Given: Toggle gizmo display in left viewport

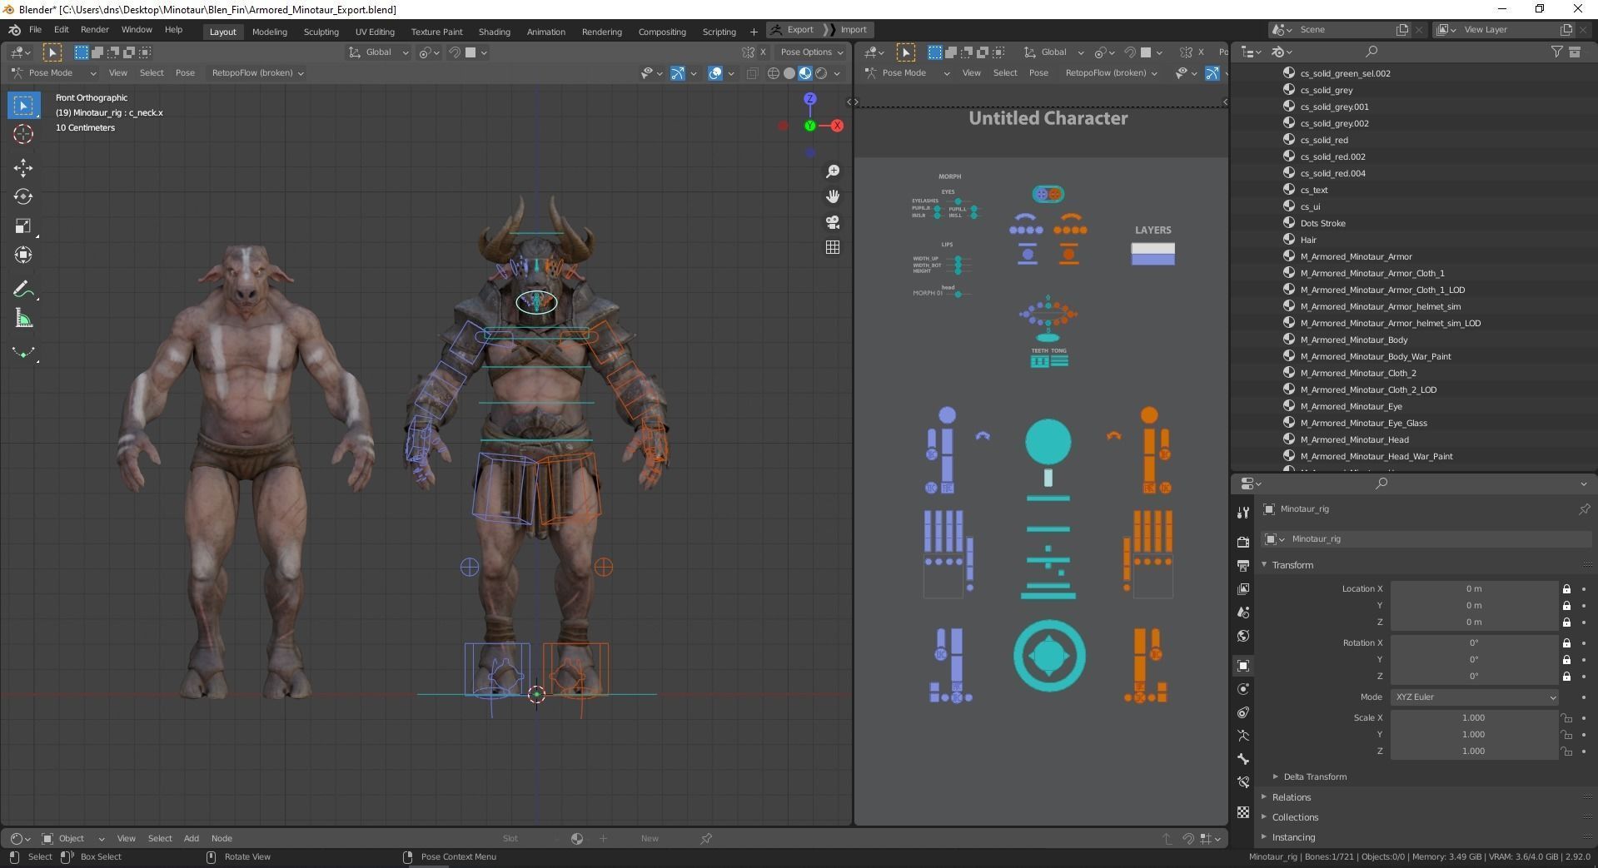Looking at the screenshot, I should (678, 73).
